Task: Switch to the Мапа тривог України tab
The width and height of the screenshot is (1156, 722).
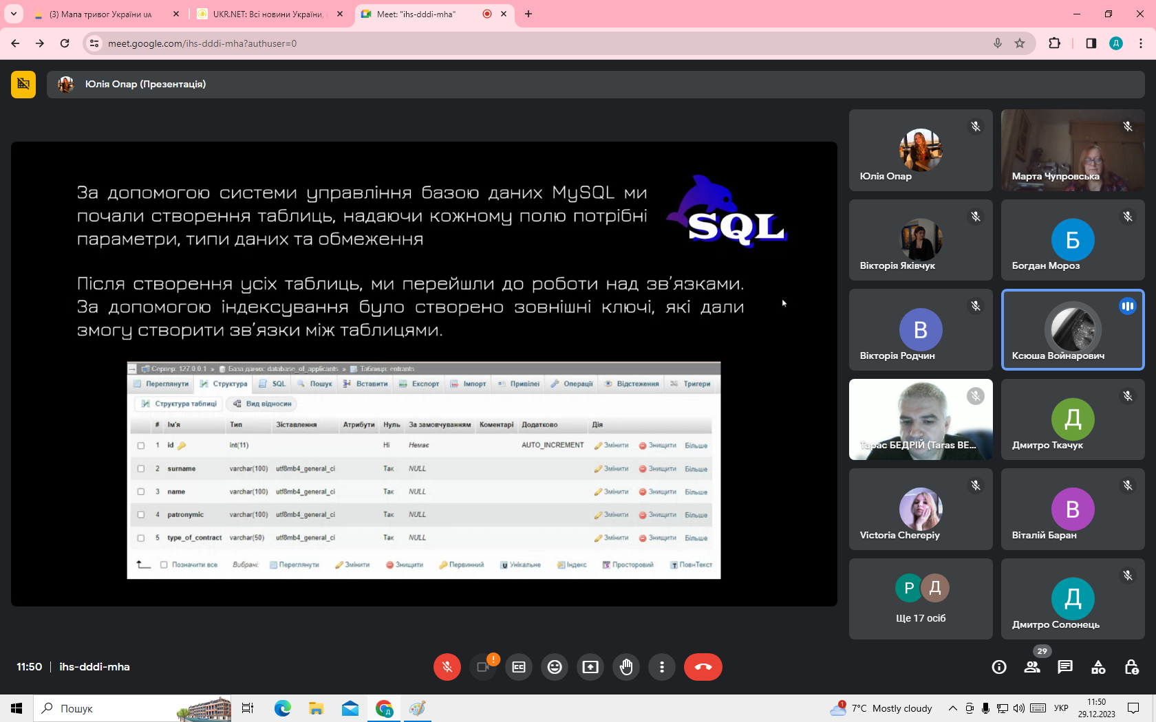Action: (x=100, y=14)
